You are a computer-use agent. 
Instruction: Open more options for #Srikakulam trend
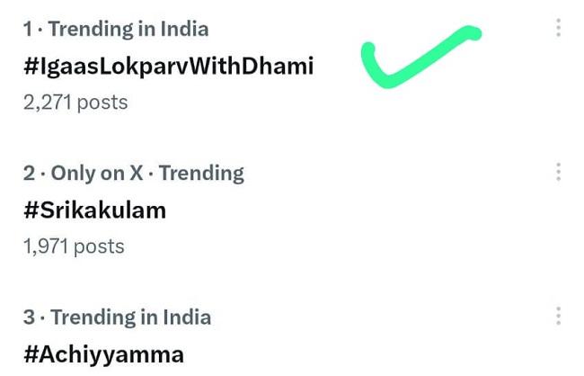click(x=558, y=172)
